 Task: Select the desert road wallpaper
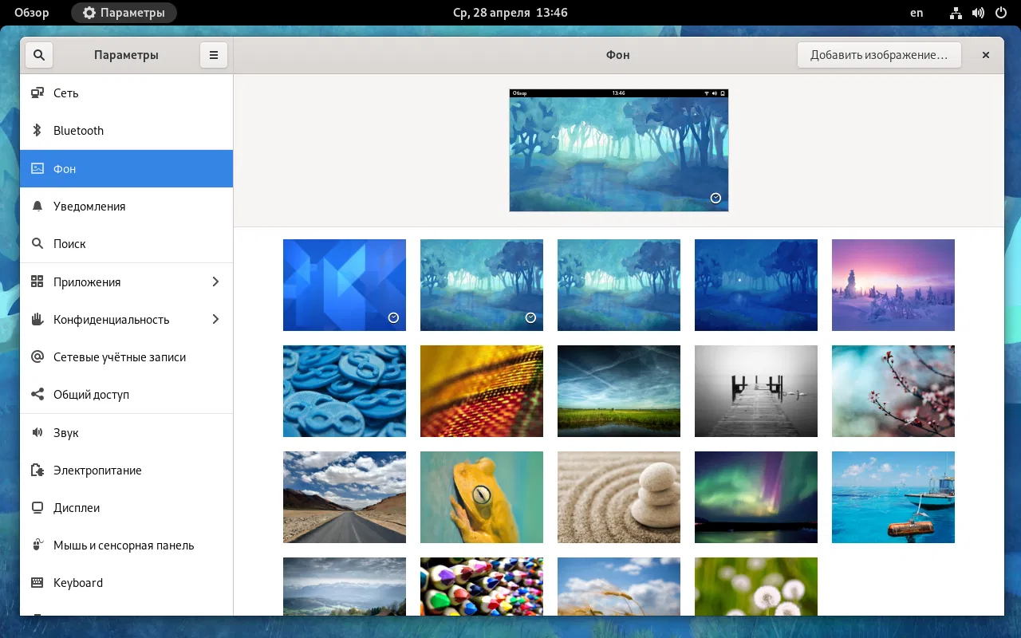point(345,497)
